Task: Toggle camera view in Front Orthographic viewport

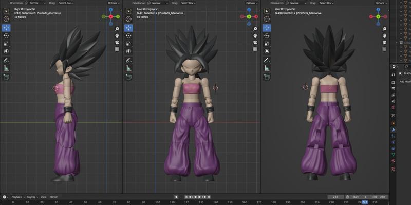Action: (255, 42)
